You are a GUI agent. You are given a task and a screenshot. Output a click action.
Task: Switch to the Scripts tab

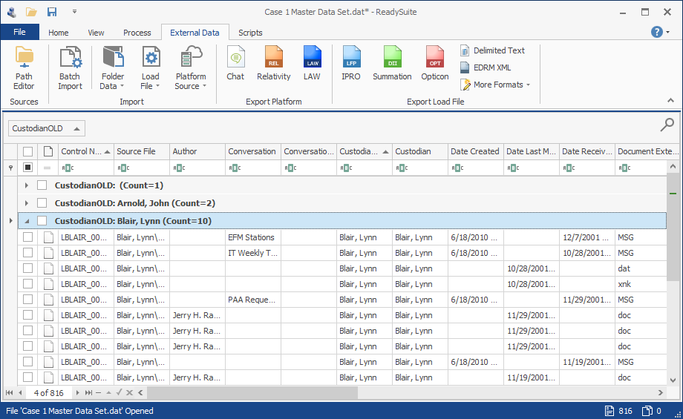click(250, 33)
